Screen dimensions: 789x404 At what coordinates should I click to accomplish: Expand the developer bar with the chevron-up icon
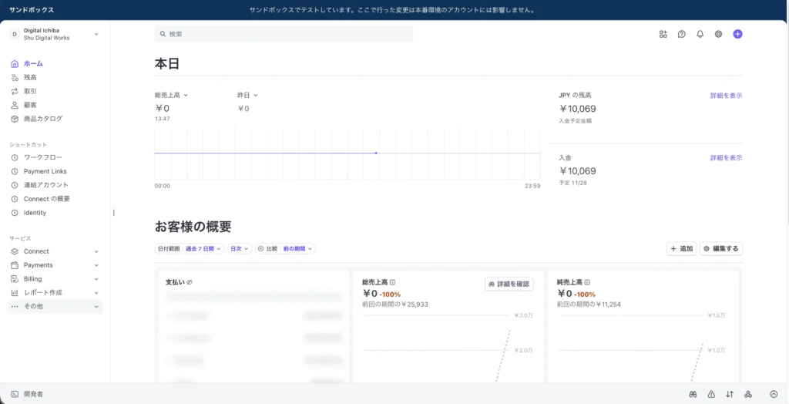[774, 394]
